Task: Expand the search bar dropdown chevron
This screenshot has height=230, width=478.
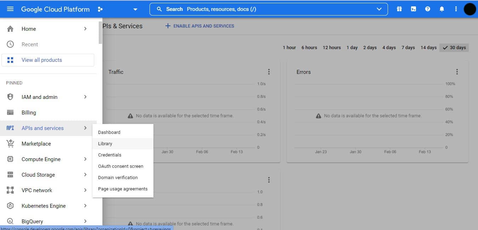Action: (379, 9)
